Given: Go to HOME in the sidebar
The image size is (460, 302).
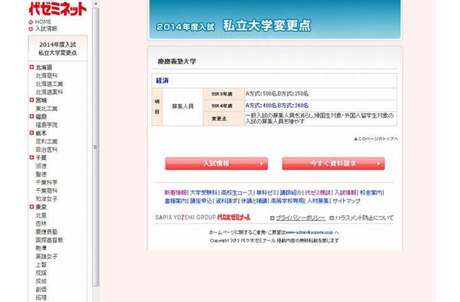Looking at the screenshot, I should [43, 22].
